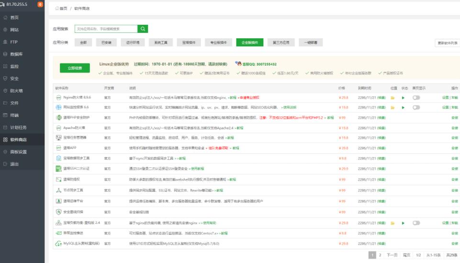The image size is (460, 263).
Task: Click the green search magnifier button
Action: (143, 29)
